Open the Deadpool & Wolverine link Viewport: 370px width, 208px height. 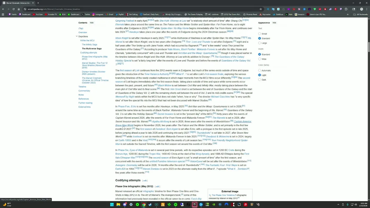(x=217, y=137)
